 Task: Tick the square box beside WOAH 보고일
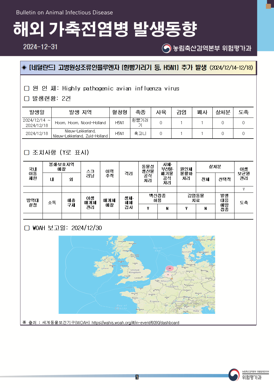(27, 228)
